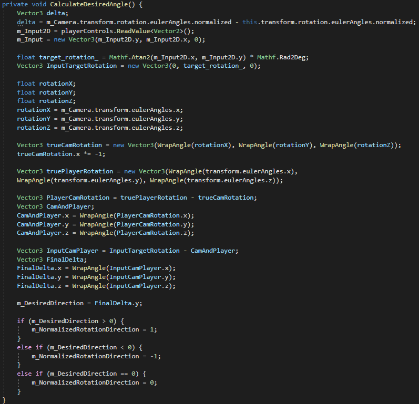
Task: Click the line 'Vector3 FinalDelta;'
Action: pyautogui.click(x=52, y=260)
